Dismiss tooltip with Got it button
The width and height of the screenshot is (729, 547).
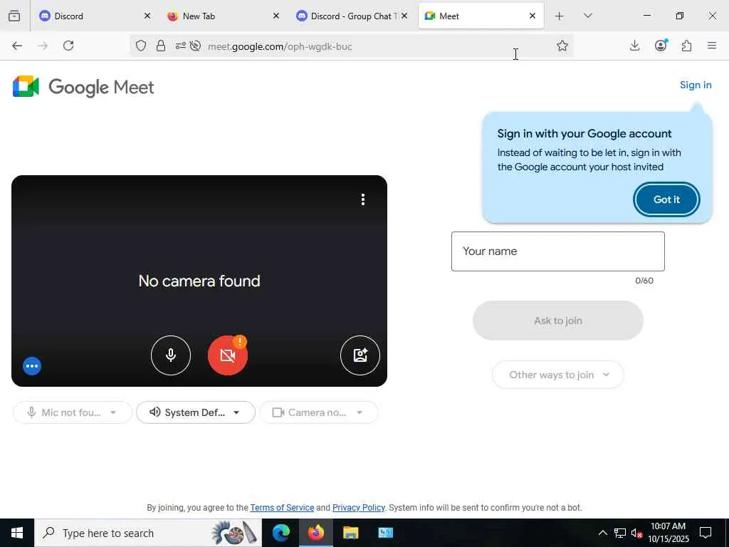666,199
